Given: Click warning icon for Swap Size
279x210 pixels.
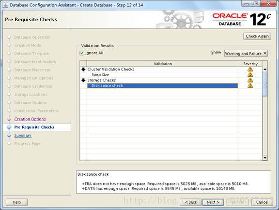Looking at the screenshot, I should click(250, 74).
